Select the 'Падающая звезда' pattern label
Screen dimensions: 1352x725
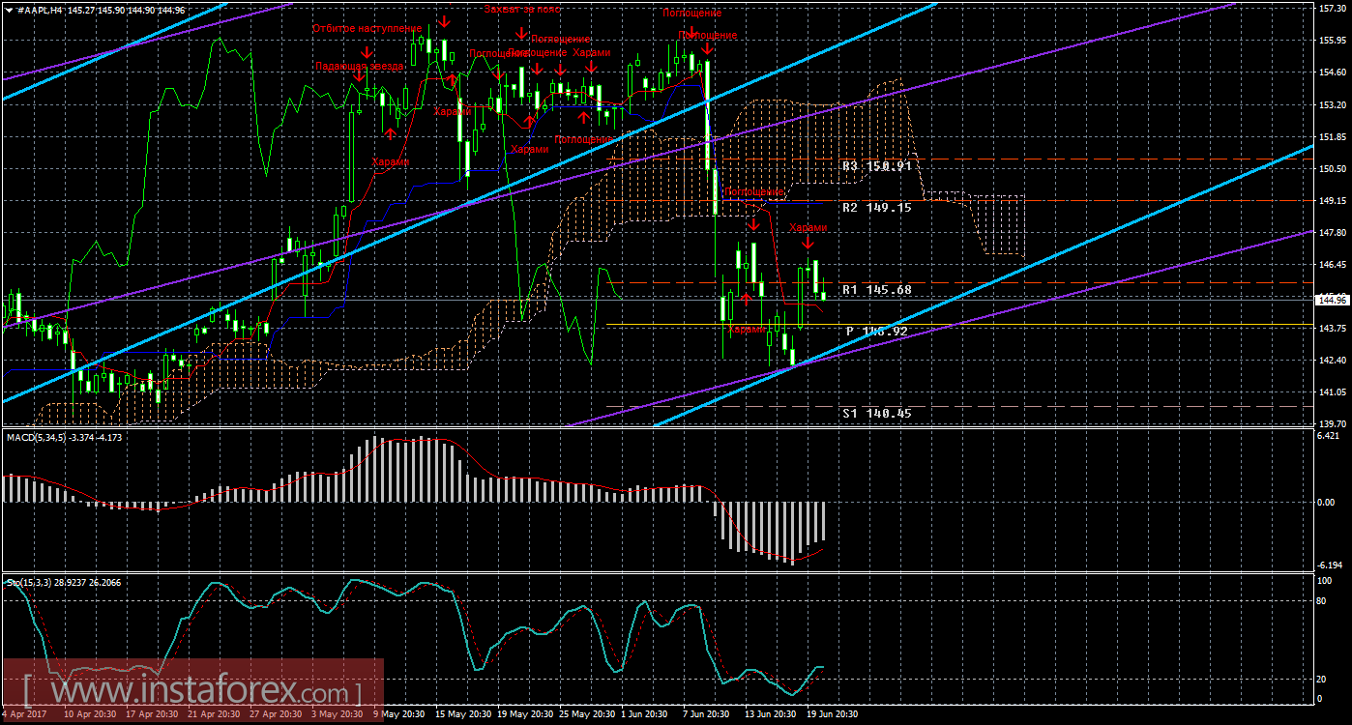(360, 66)
